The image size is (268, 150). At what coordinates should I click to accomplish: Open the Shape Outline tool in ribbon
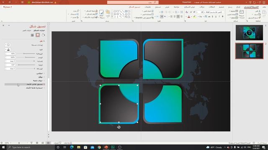[91, 14]
